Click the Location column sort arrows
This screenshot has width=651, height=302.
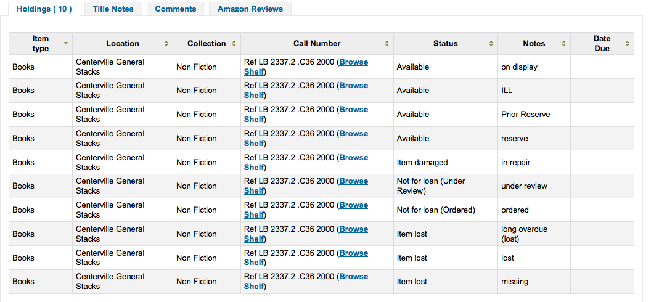[x=166, y=44]
